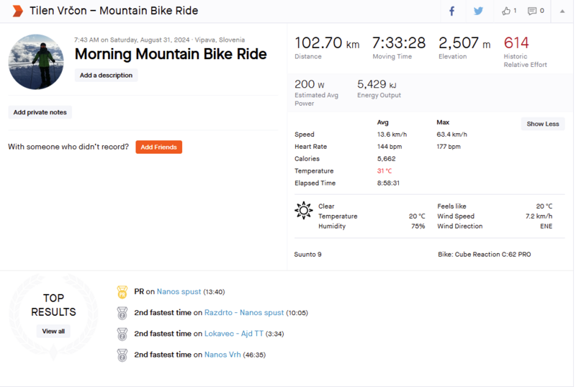Share activity on Facebook

click(452, 11)
